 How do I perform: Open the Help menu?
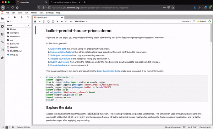[x=58, y=13]
